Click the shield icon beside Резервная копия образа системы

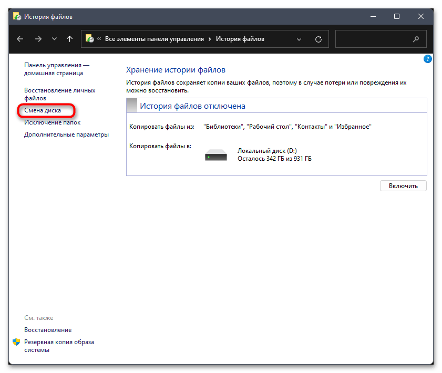coord(16,342)
